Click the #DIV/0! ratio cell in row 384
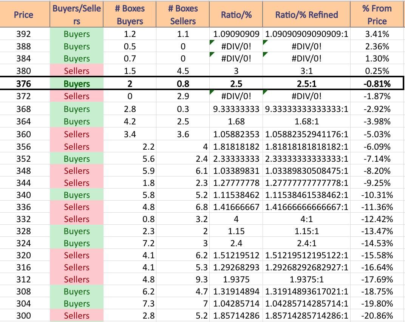 (236, 58)
